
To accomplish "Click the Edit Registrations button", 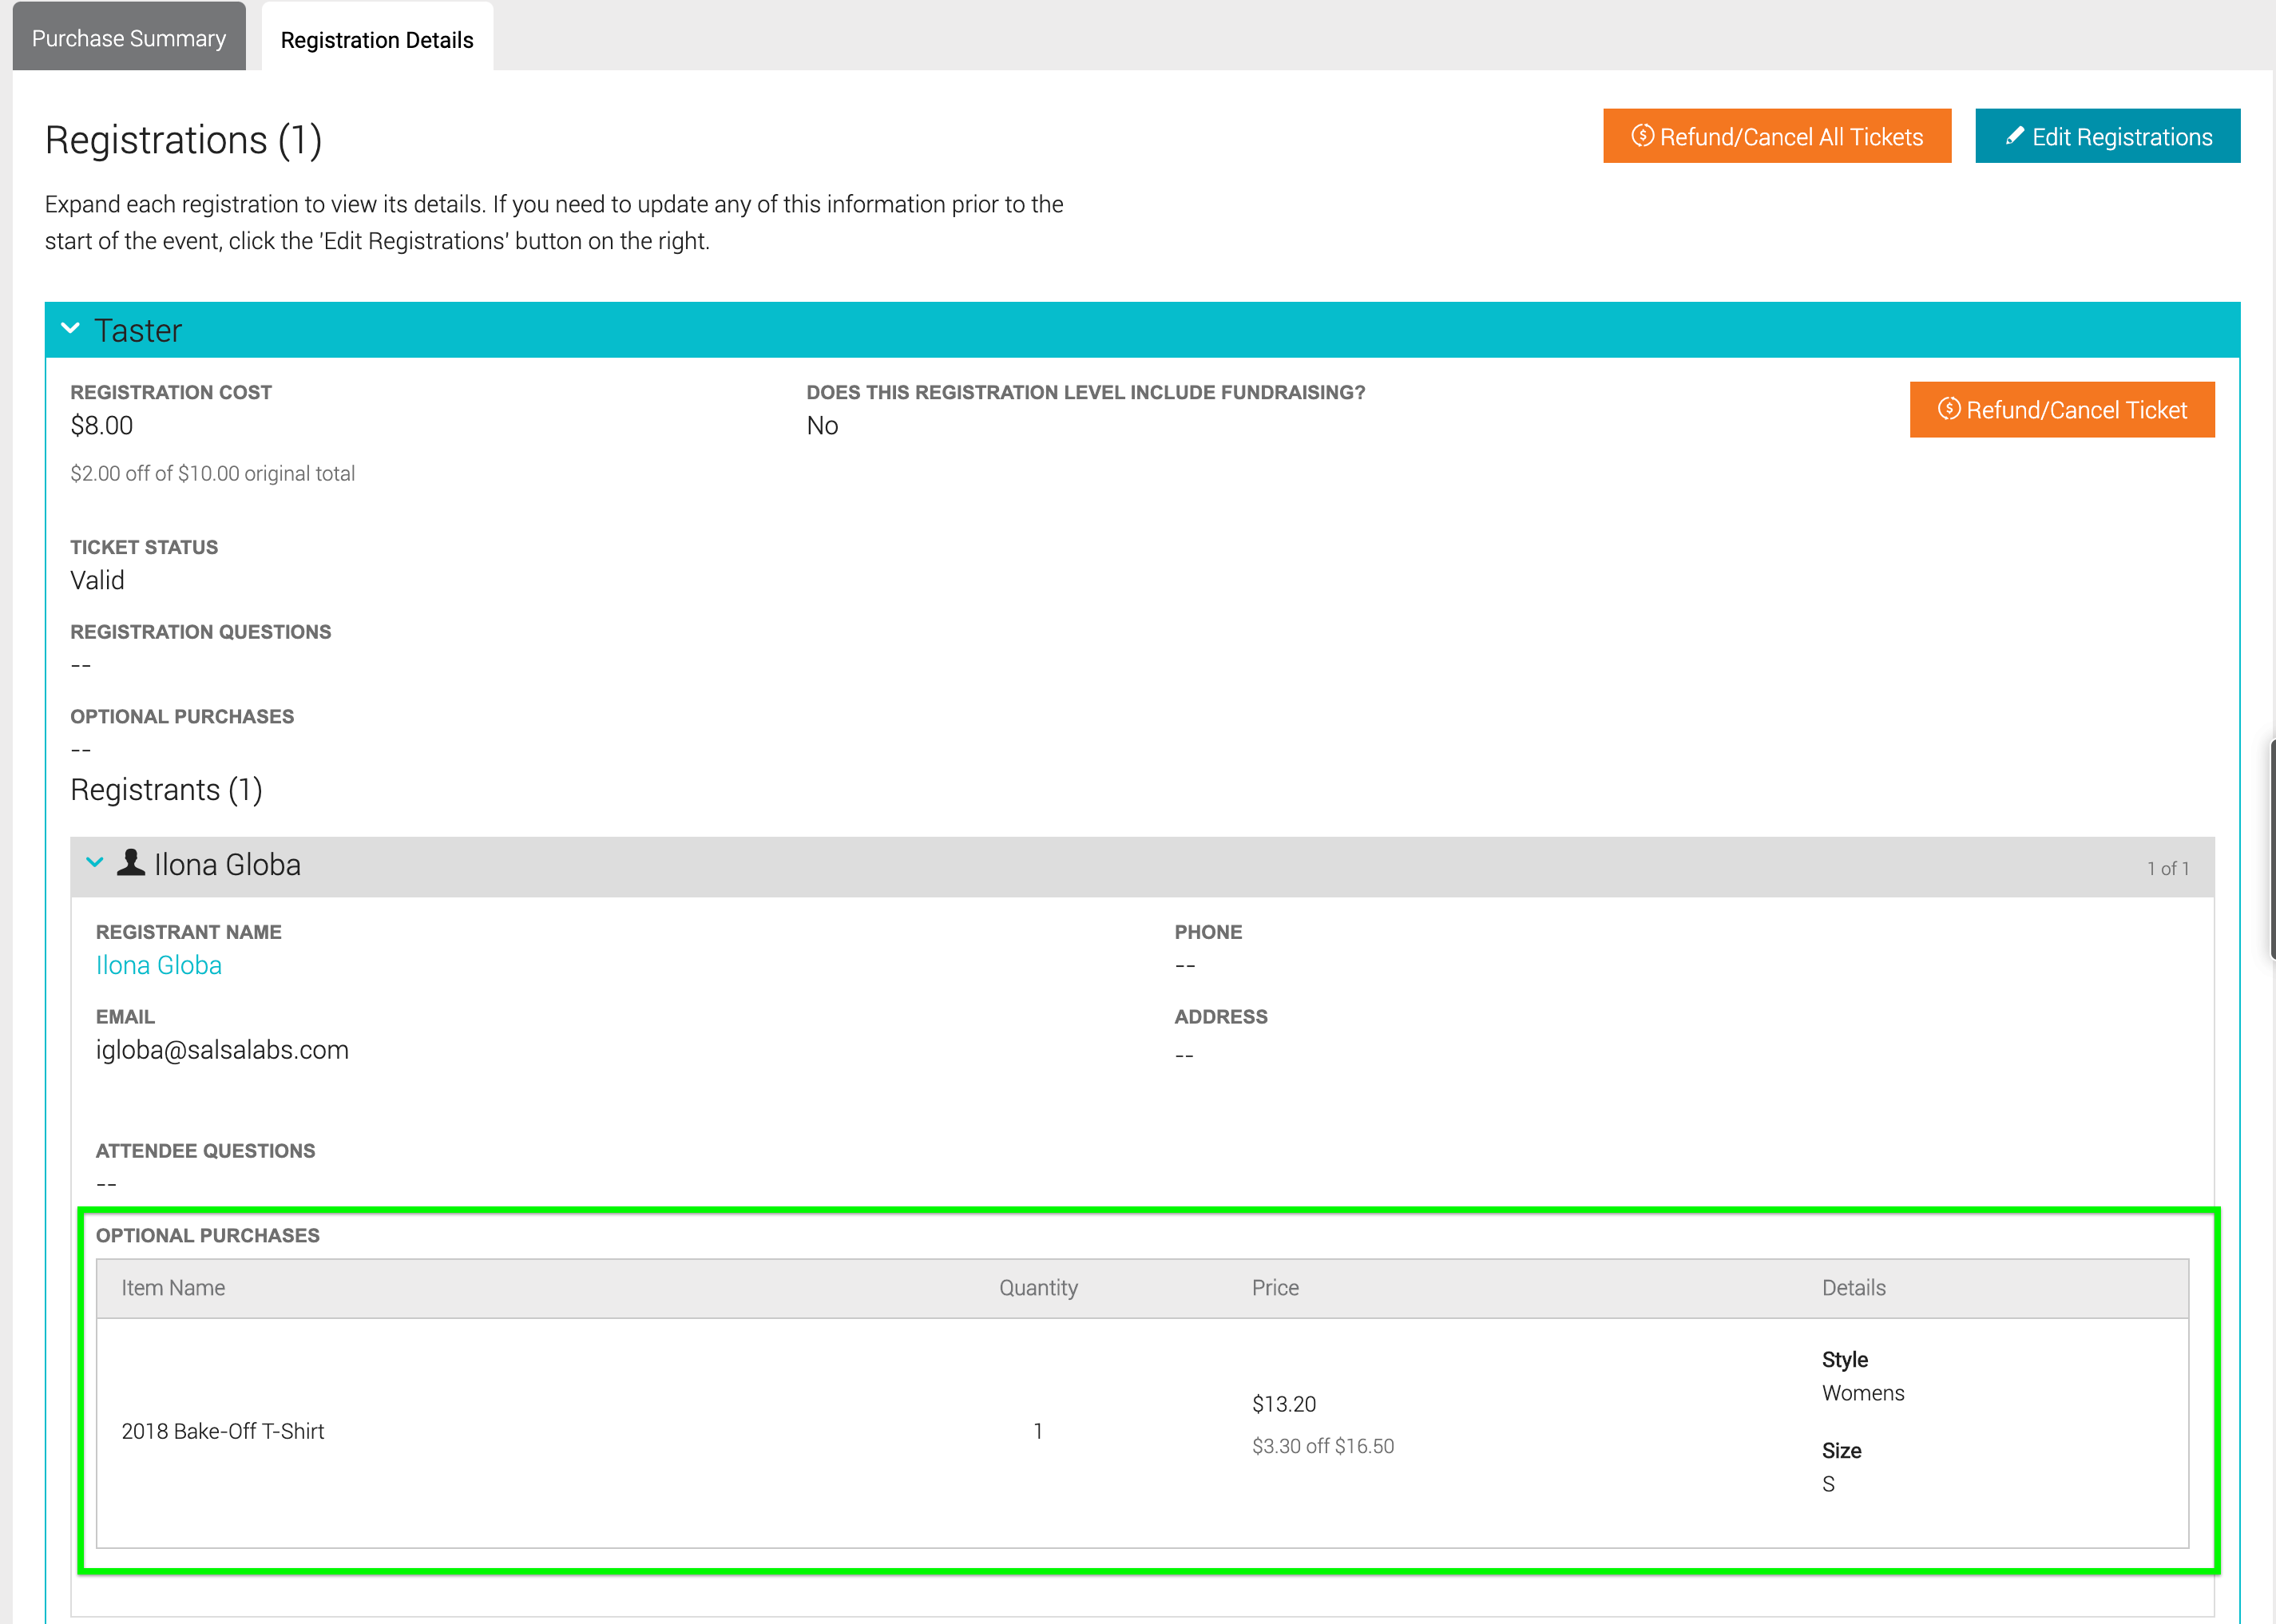I will pos(2107,136).
